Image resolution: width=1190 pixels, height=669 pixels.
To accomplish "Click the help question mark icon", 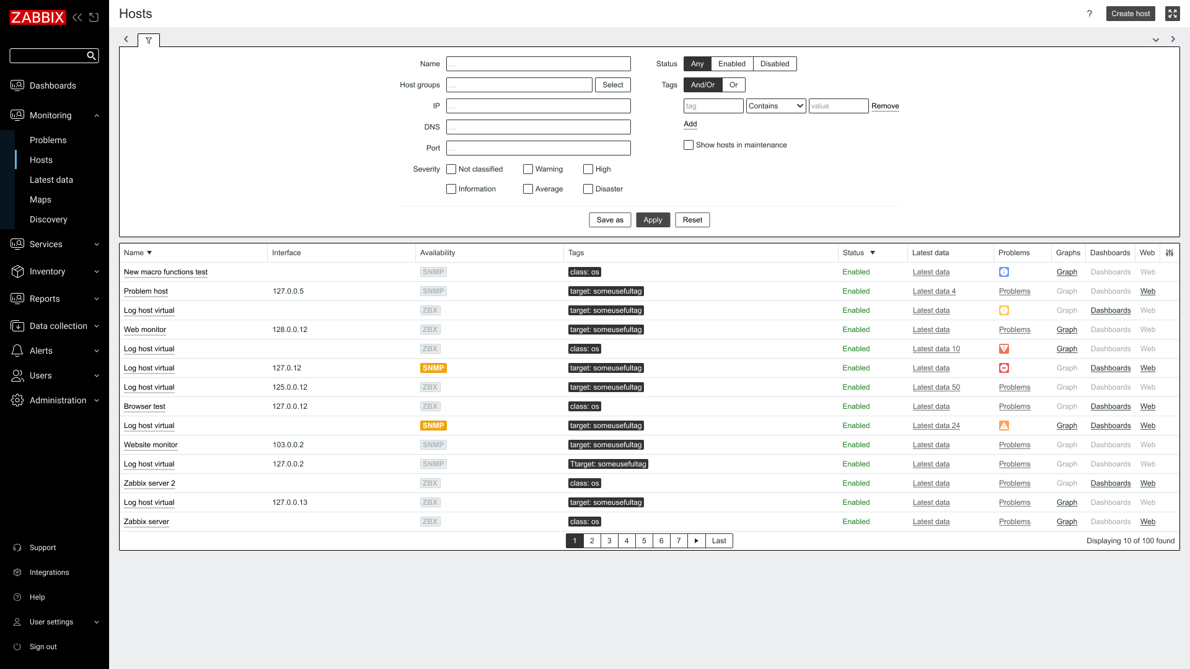I will [x=1090, y=14].
